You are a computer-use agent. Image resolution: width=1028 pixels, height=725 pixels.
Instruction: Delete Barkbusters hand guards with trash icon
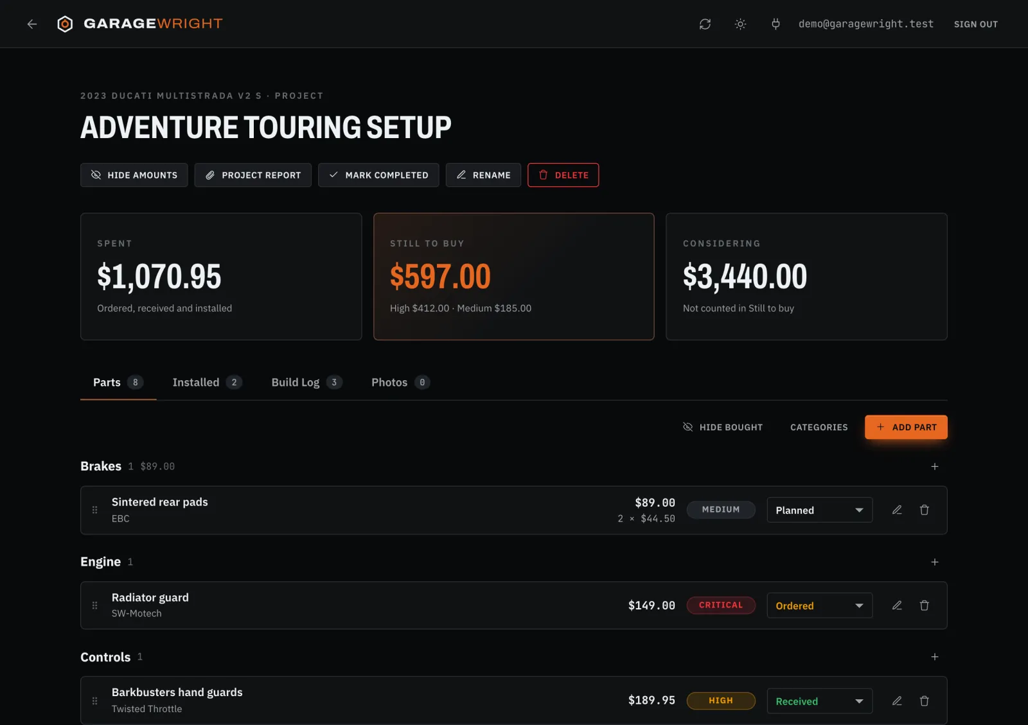click(x=924, y=701)
